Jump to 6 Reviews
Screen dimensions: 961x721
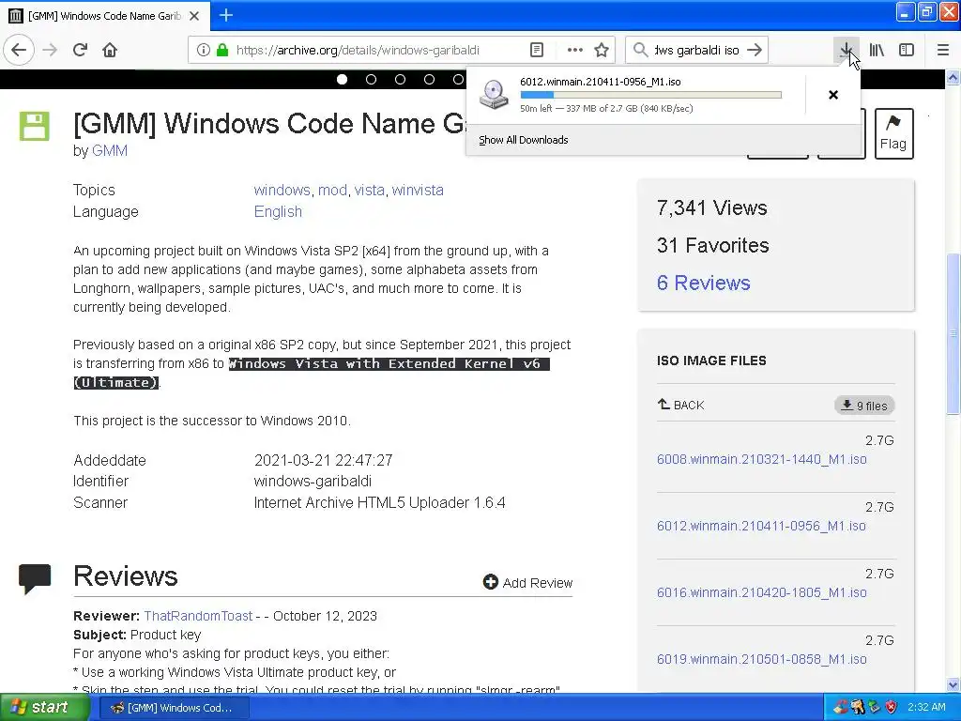[x=704, y=283]
